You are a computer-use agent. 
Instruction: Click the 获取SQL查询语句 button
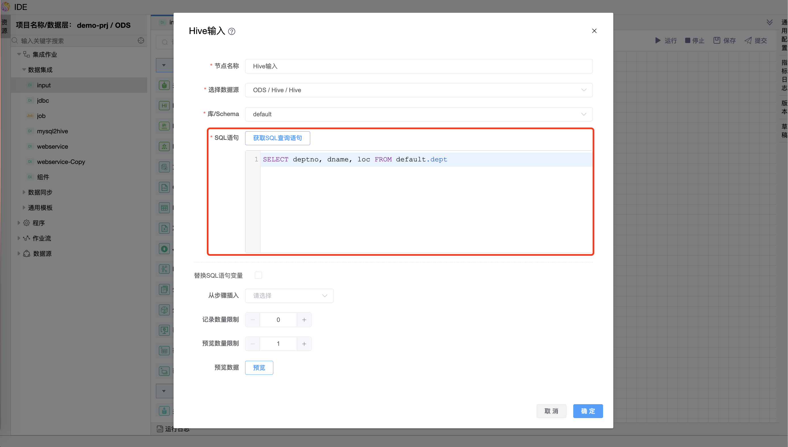278,138
